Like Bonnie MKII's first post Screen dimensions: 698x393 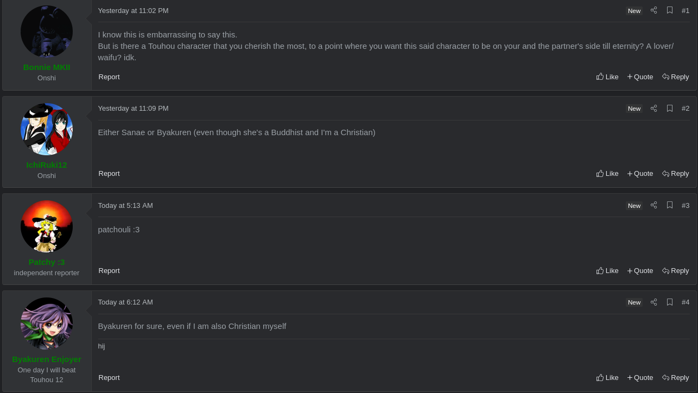click(607, 77)
